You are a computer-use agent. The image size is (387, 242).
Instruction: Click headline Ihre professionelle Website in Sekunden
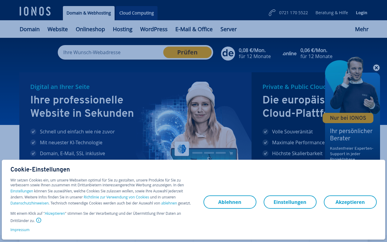pos(82,106)
